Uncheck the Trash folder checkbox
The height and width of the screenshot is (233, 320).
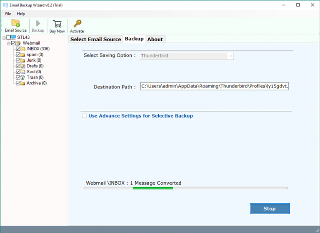click(x=18, y=78)
